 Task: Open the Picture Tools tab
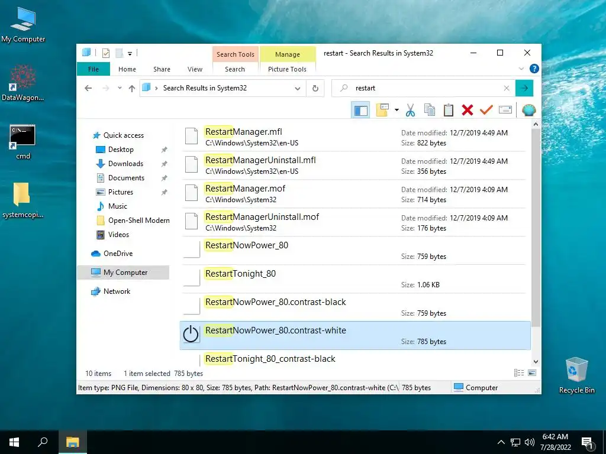tap(287, 69)
